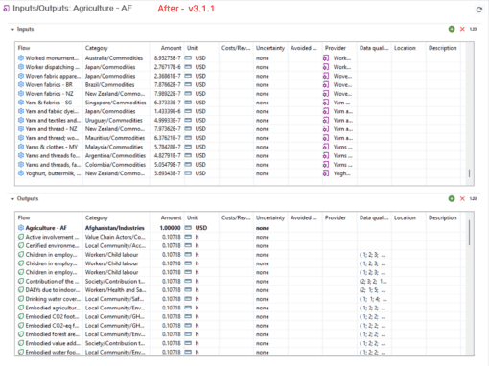This screenshot has width=489, height=366.
Task: Collapse the Outputs section
Action: pos(12,199)
